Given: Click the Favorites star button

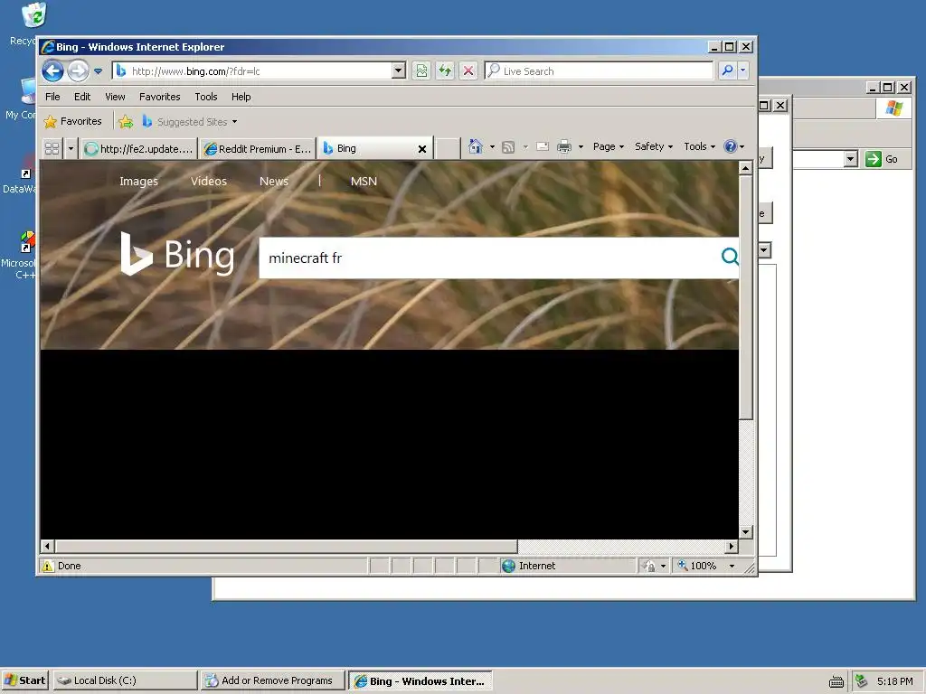Looking at the screenshot, I should 73,122.
